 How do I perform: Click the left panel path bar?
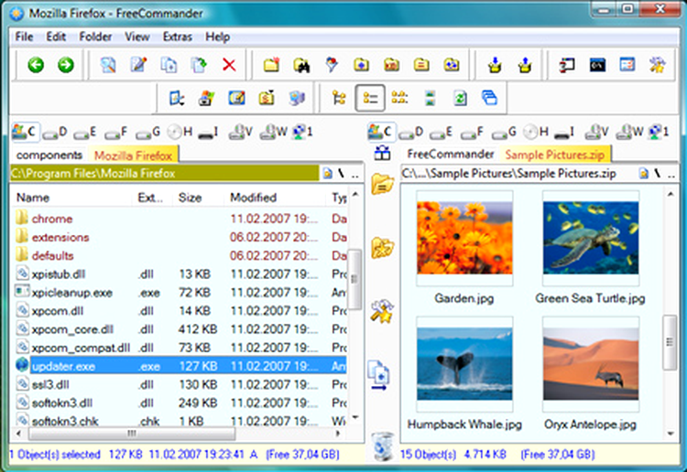(164, 174)
